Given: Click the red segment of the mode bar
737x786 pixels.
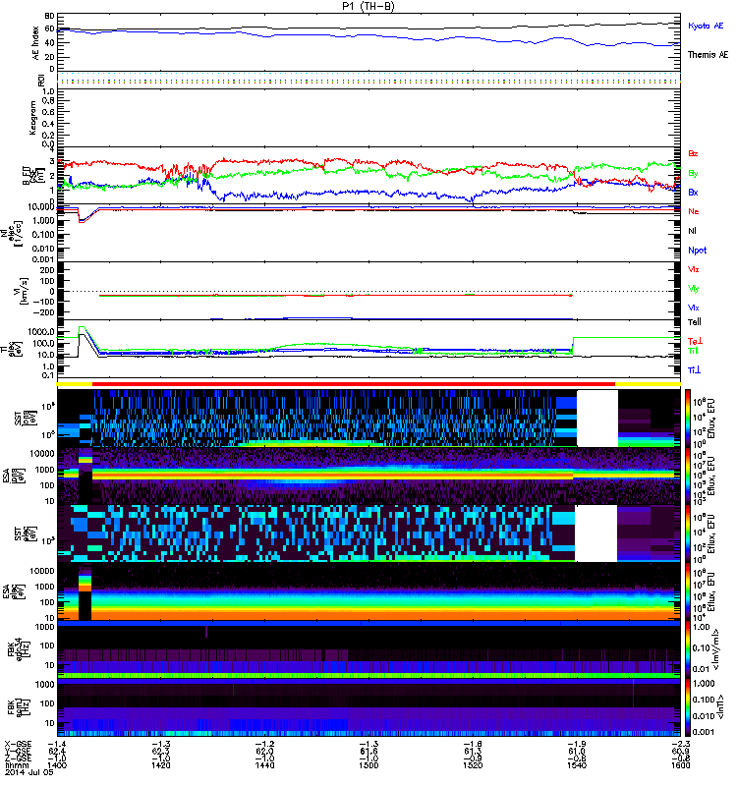Looking at the screenshot, I should tap(354, 383).
